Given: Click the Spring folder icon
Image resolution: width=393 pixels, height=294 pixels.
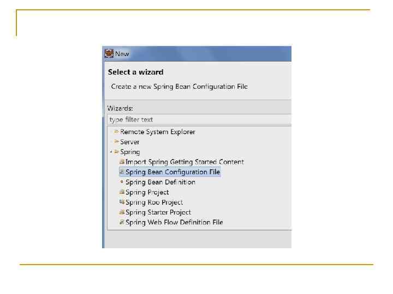Looking at the screenshot, I should click(116, 151).
